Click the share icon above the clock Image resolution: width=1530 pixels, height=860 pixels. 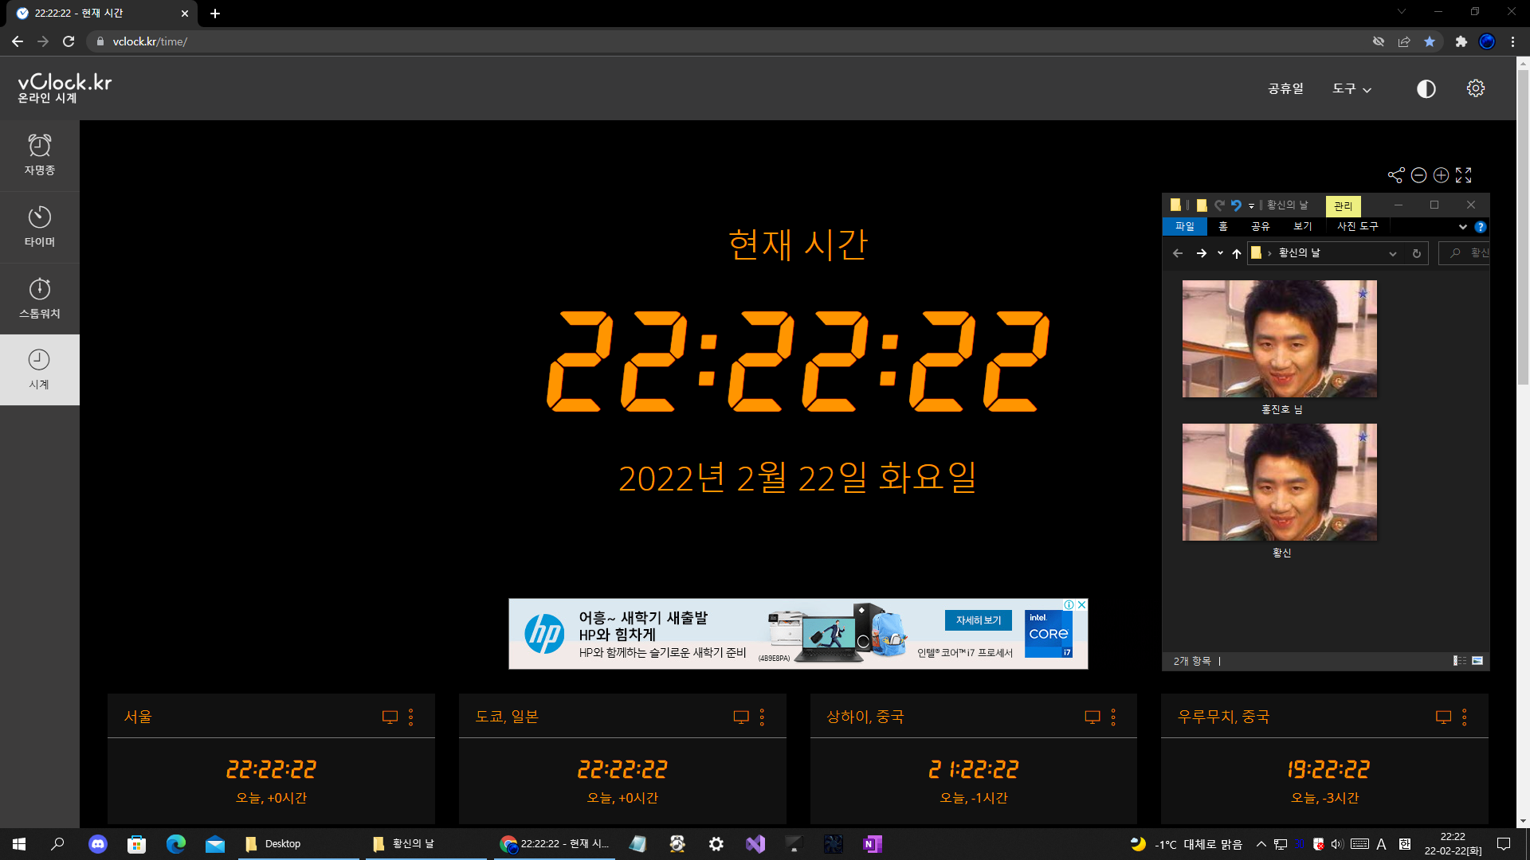pos(1396,175)
